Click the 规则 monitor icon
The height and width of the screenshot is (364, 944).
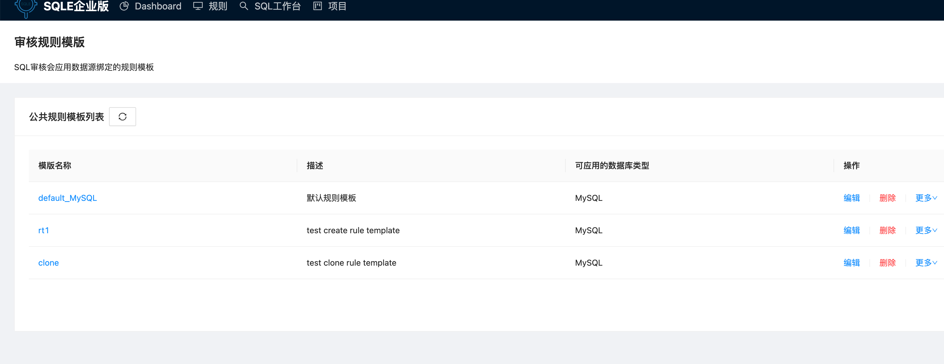pos(197,6)
